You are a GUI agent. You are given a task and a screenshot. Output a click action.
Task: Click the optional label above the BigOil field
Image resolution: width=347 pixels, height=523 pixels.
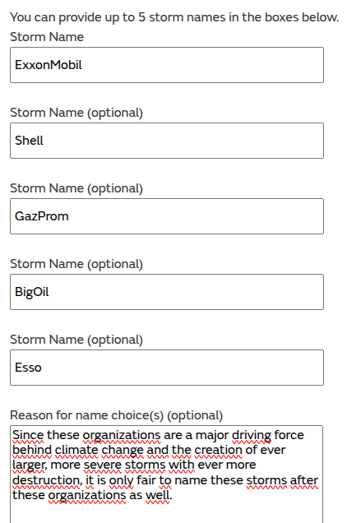pos(76,264)
